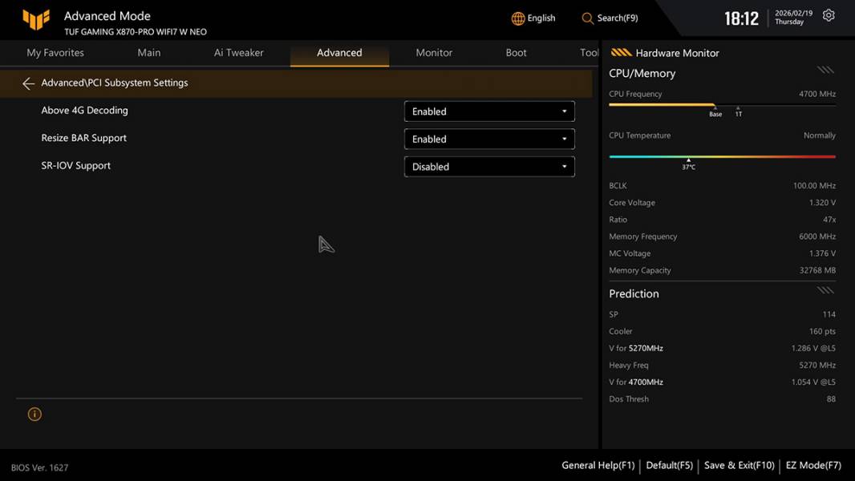The width and height of the screenshot is (855, 481).
Task: Open the settings gear icon
Action: [829, 16]
